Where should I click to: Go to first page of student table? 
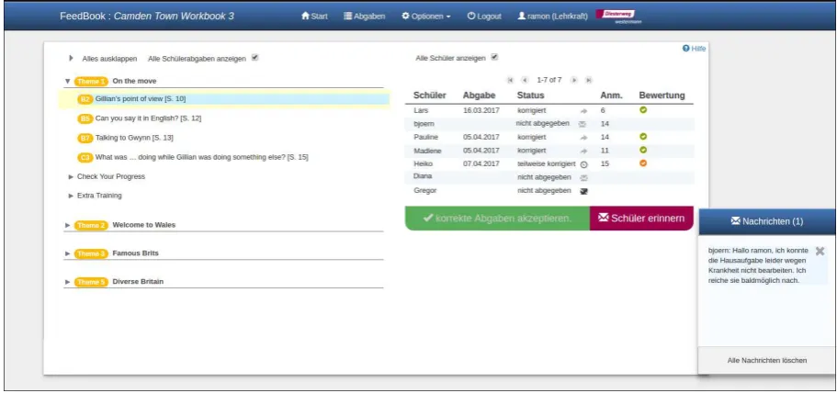tap(510, 80)
